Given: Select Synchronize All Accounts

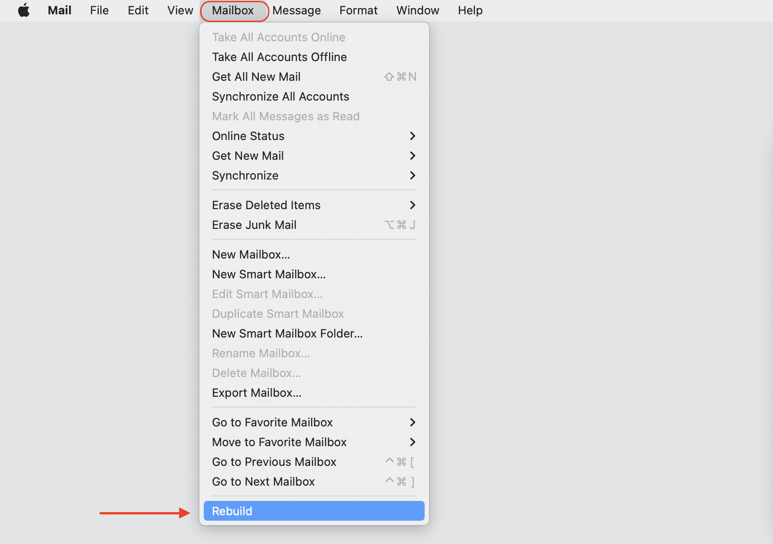Looking at the screenshot, I should click(280, 96).
